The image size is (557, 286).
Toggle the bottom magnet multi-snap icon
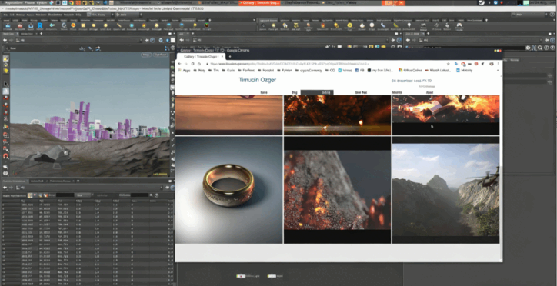pyautogui.click(x=5, y=156)
